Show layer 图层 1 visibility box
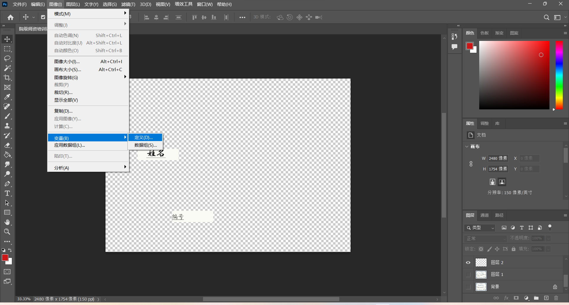Viewport: 569px width, 305px height. tap(468, 274)
